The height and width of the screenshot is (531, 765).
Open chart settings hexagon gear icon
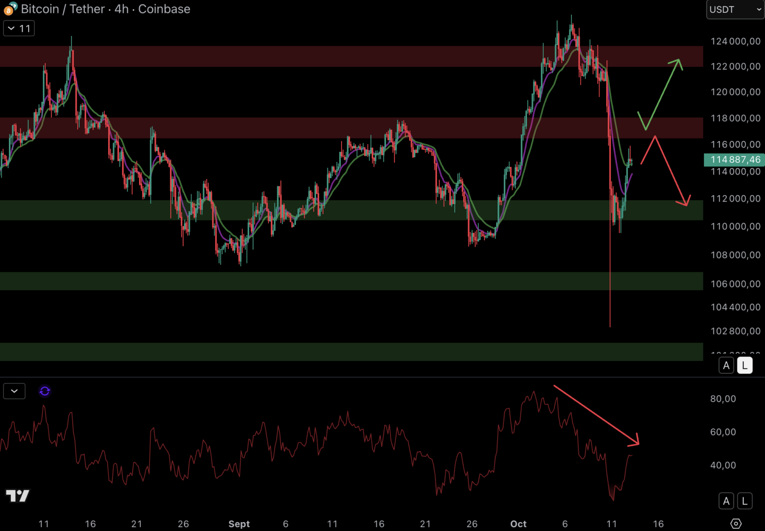point(736,524)
